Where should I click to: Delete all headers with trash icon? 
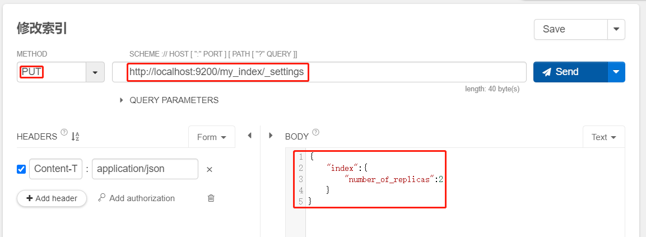(211, 198)
